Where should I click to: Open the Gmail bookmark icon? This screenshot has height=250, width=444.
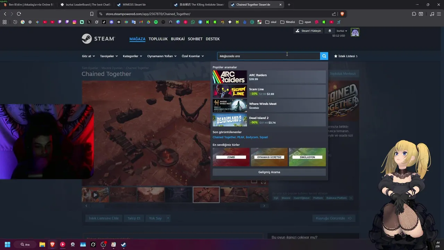pos(141,22)
